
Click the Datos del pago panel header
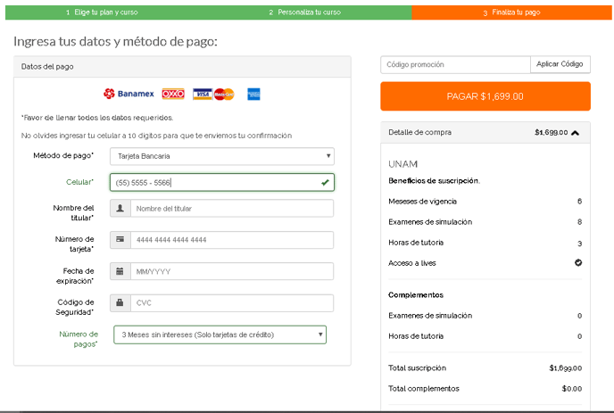click(182, 67)
